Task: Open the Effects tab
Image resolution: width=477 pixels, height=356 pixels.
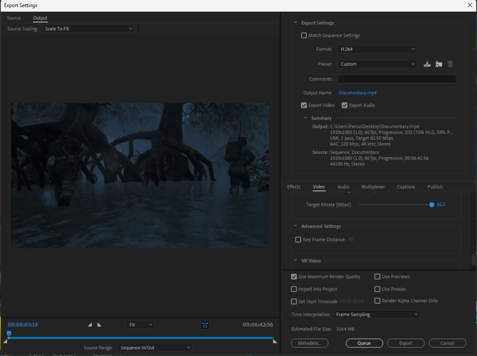Action: (294, 187)
